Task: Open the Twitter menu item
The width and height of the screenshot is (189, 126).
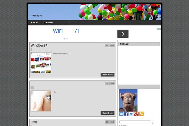Action: click(x=49, y=23)
